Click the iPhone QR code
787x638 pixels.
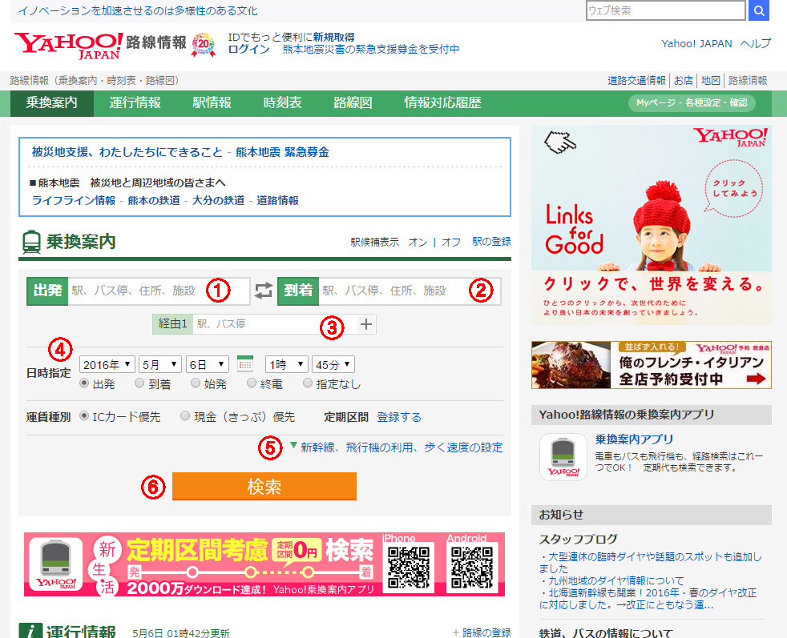coord(409,568)
